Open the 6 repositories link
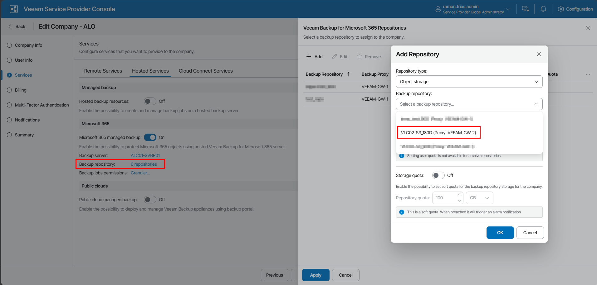 (x=144, y=164)
